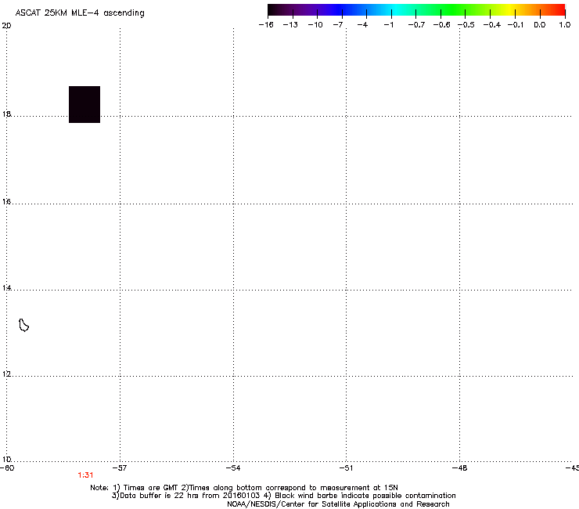
Task: Click the latitude 12 axis label
Action: [x=6, y=374]
